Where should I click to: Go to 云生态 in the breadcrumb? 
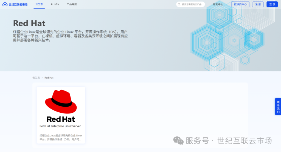[x=36, y=78]
